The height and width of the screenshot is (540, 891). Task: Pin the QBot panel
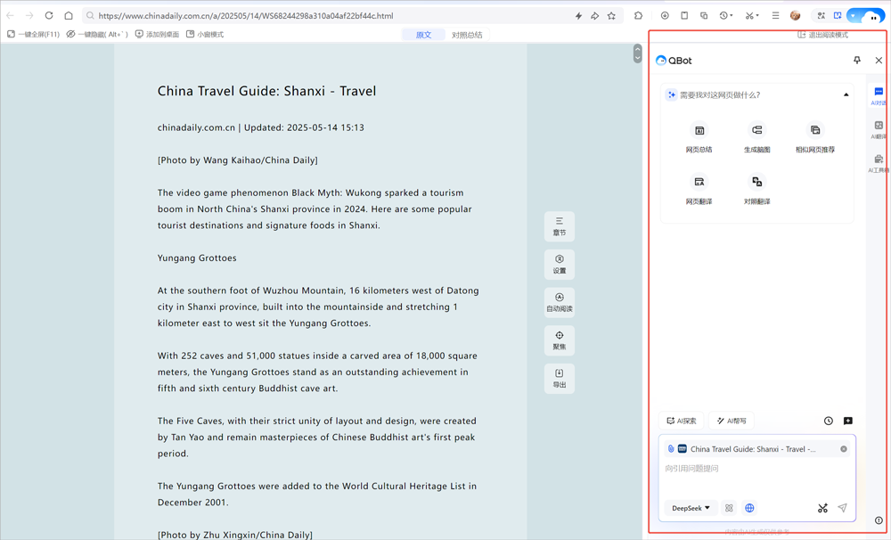(857, 61)
